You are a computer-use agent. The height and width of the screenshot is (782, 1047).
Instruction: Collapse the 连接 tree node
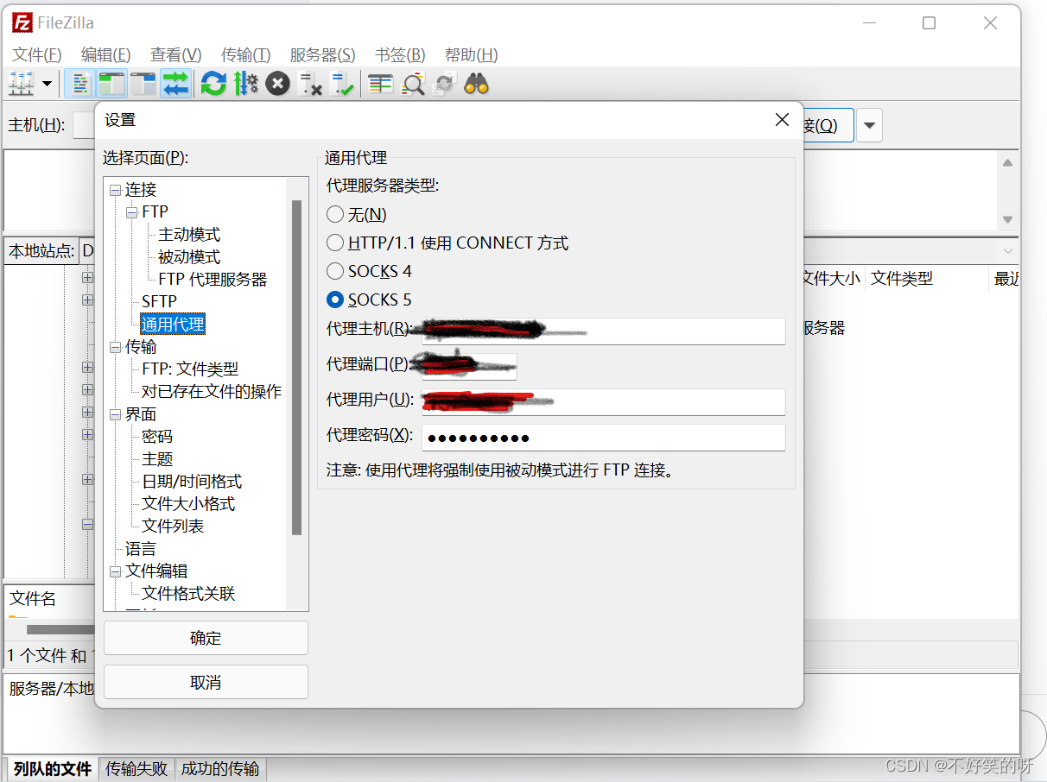point(116,190)
